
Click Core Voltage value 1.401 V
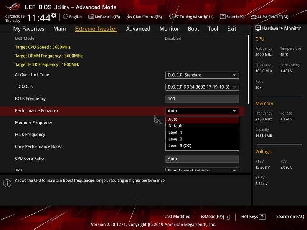[x=286, y=71]
